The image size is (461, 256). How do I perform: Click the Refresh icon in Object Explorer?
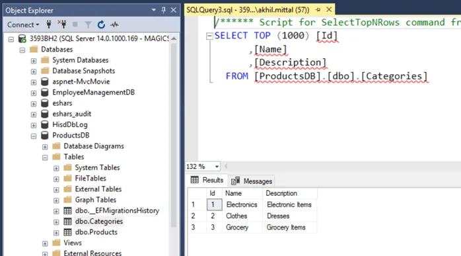click(101, 24)
